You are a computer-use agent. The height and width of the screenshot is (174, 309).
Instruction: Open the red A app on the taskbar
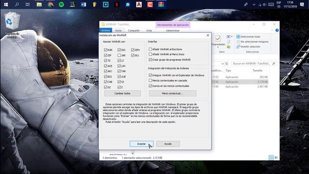click(x=139, y=4)
